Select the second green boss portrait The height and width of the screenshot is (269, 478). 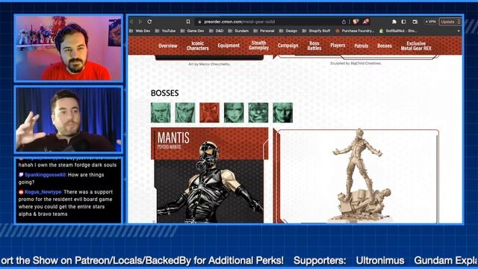tap(185, 113)
